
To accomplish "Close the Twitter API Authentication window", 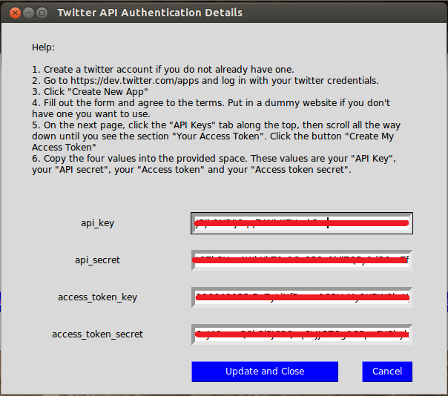I will pyautogui.click(x=15, y=13).
